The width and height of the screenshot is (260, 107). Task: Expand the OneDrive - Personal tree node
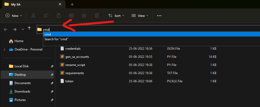click(5, 49)
